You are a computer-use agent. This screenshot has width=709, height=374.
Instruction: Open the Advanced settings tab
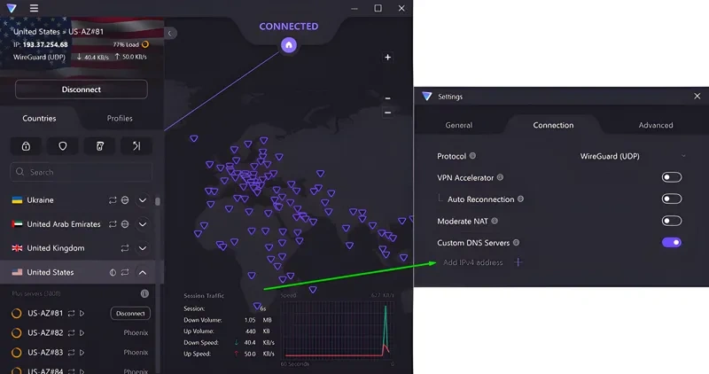click(x=656, y=125)
